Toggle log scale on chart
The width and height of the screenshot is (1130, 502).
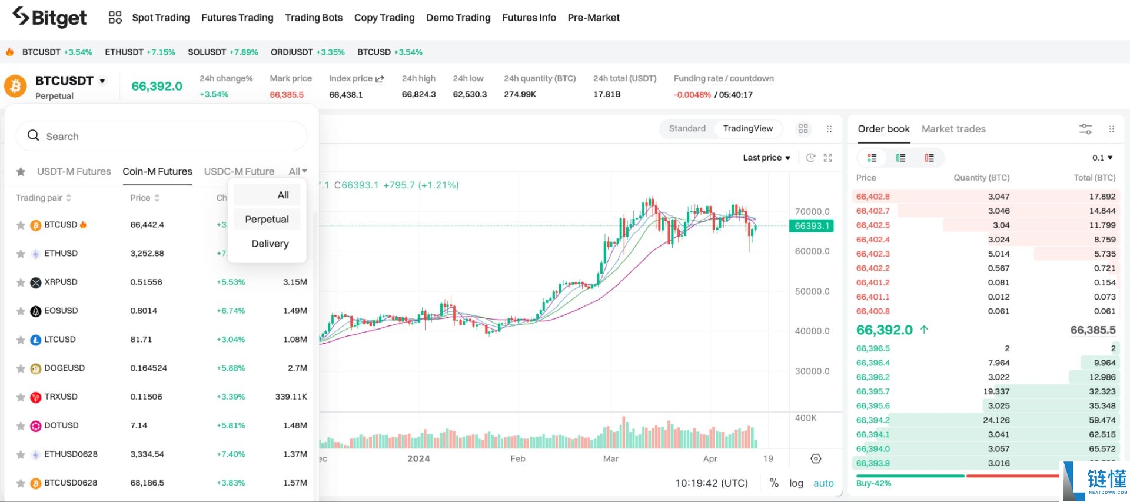(796, 483)
